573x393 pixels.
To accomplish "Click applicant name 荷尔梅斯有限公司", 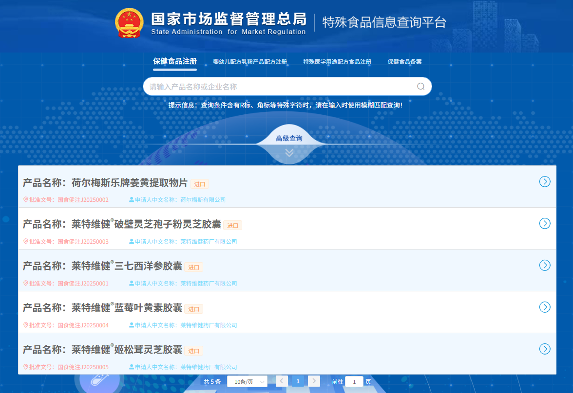I will (203, 199).
